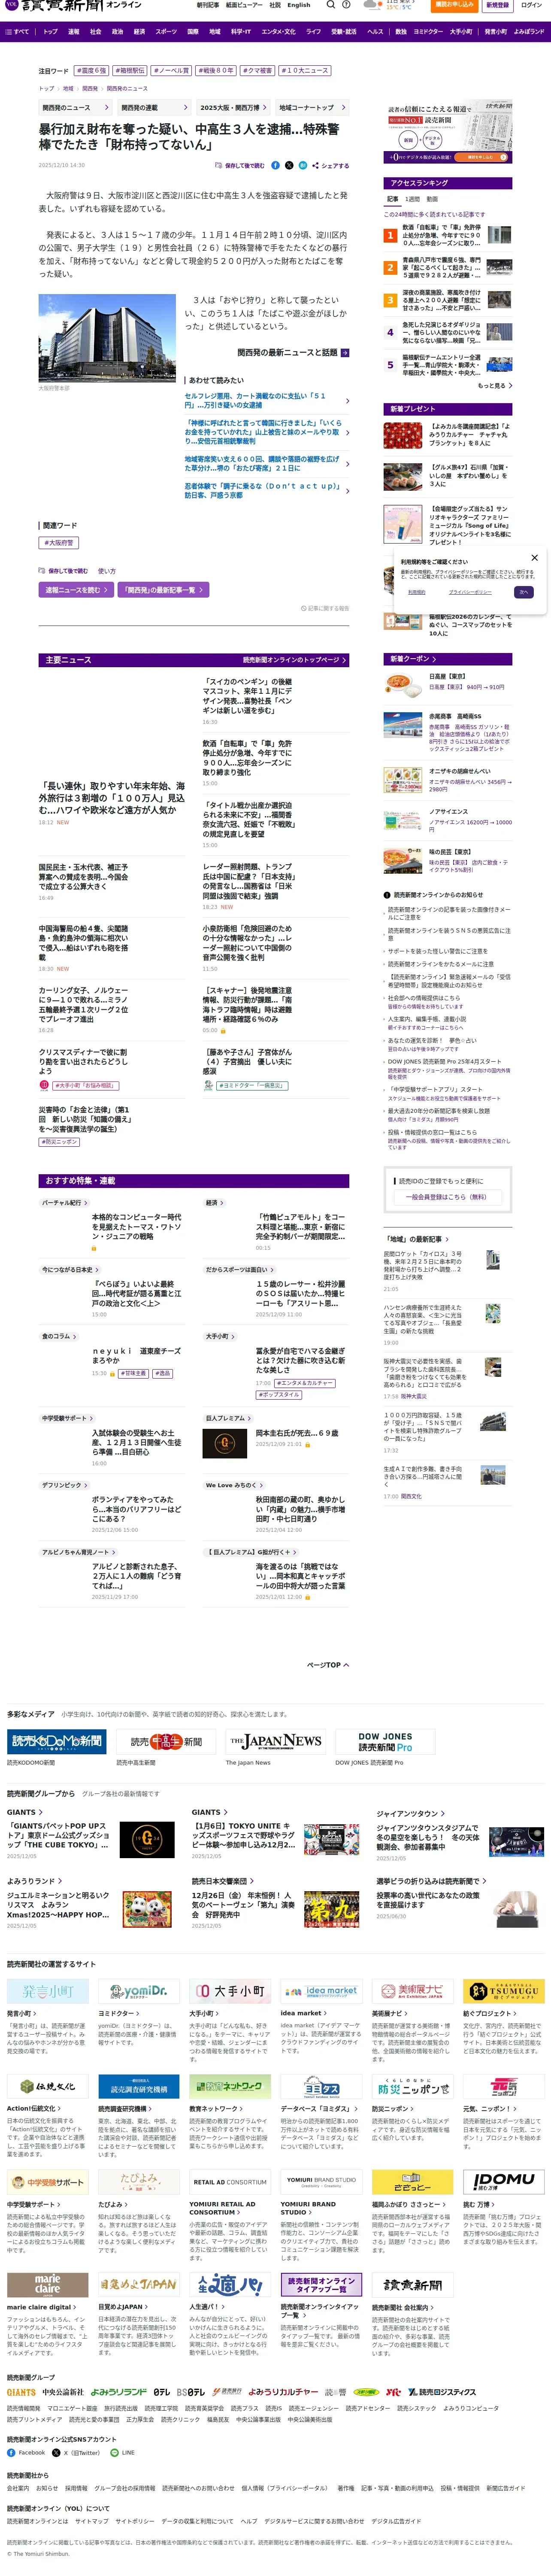The width and height of the screenshot is (551, 2576).
Task: Expand 2025大阪・関西万博 chevron tab
Action: pyautogui.click(x=233, y=107)
